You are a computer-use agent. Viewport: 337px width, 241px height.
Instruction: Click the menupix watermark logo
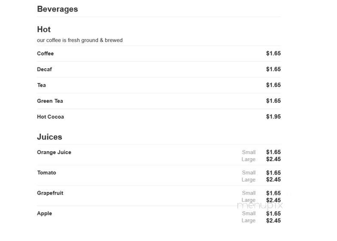pyautogui.click(x=260, y=205)
